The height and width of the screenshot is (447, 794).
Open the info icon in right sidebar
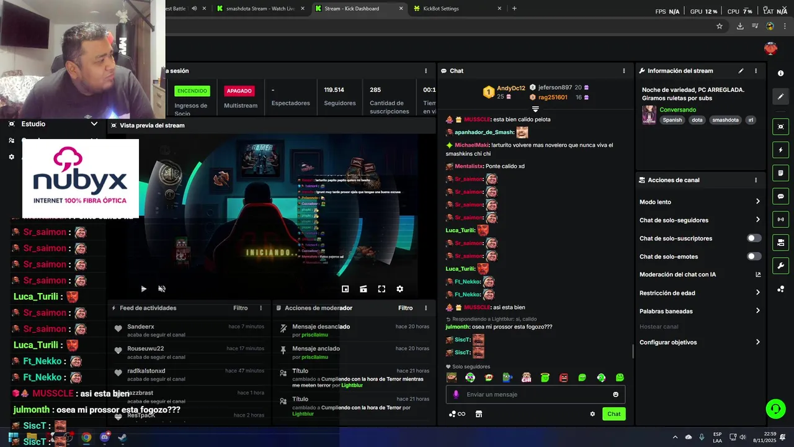(780, 73)
